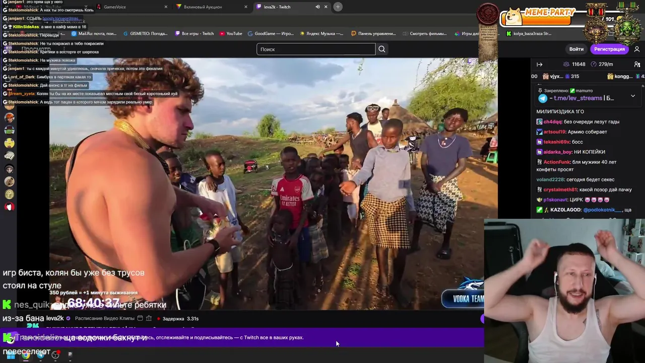Click the icon beside the calendar icon

click(x=149, y=319)
